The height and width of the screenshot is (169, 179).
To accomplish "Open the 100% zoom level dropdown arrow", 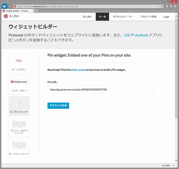I will point(173,166).
